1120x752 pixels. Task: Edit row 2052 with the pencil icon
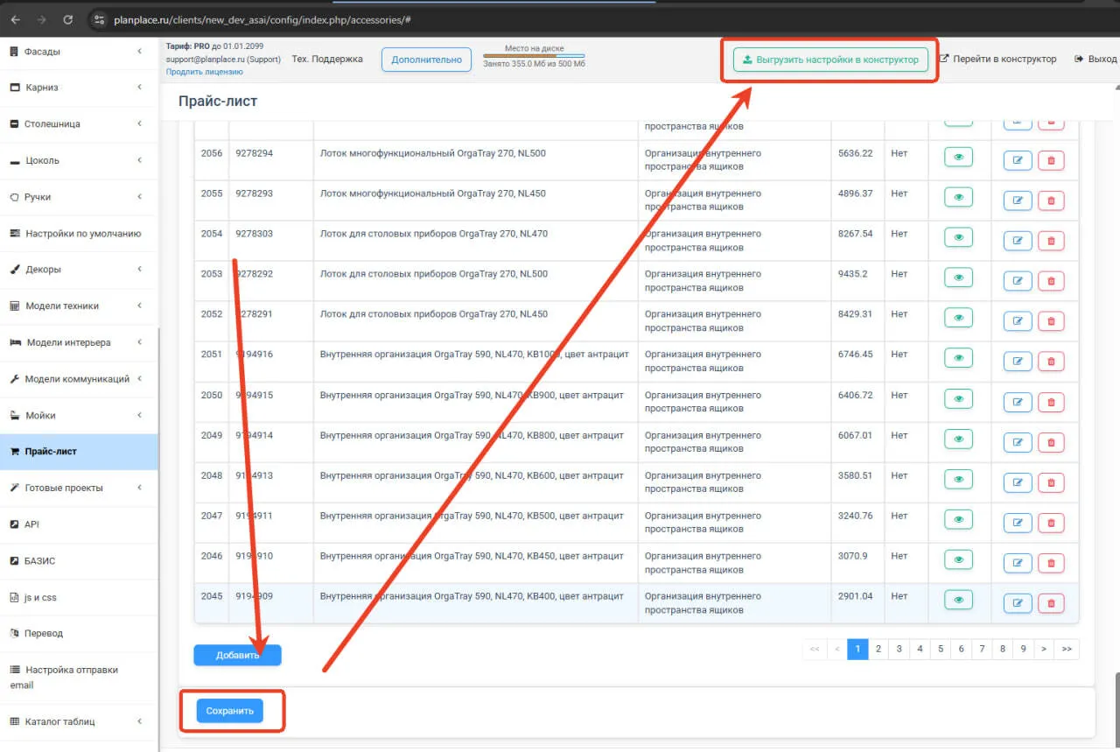pyautogui.click(x=1018, y=321)
